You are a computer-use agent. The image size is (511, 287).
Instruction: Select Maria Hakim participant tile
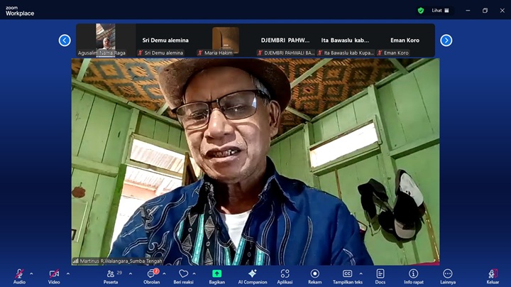[226, 40]
